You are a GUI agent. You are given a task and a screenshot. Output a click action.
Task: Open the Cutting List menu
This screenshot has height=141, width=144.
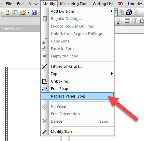(x=103, y=4)
